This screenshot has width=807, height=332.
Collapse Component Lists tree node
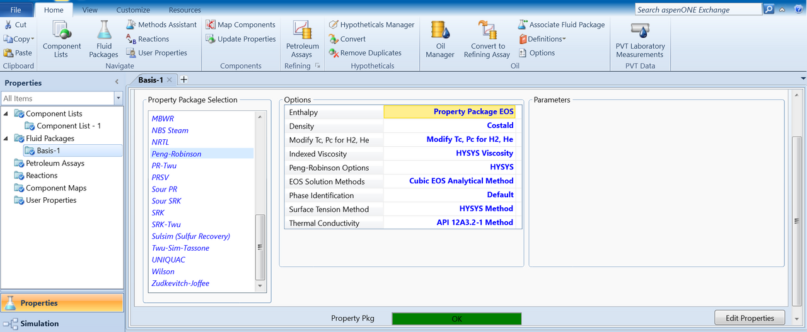[x=6, y=114]
